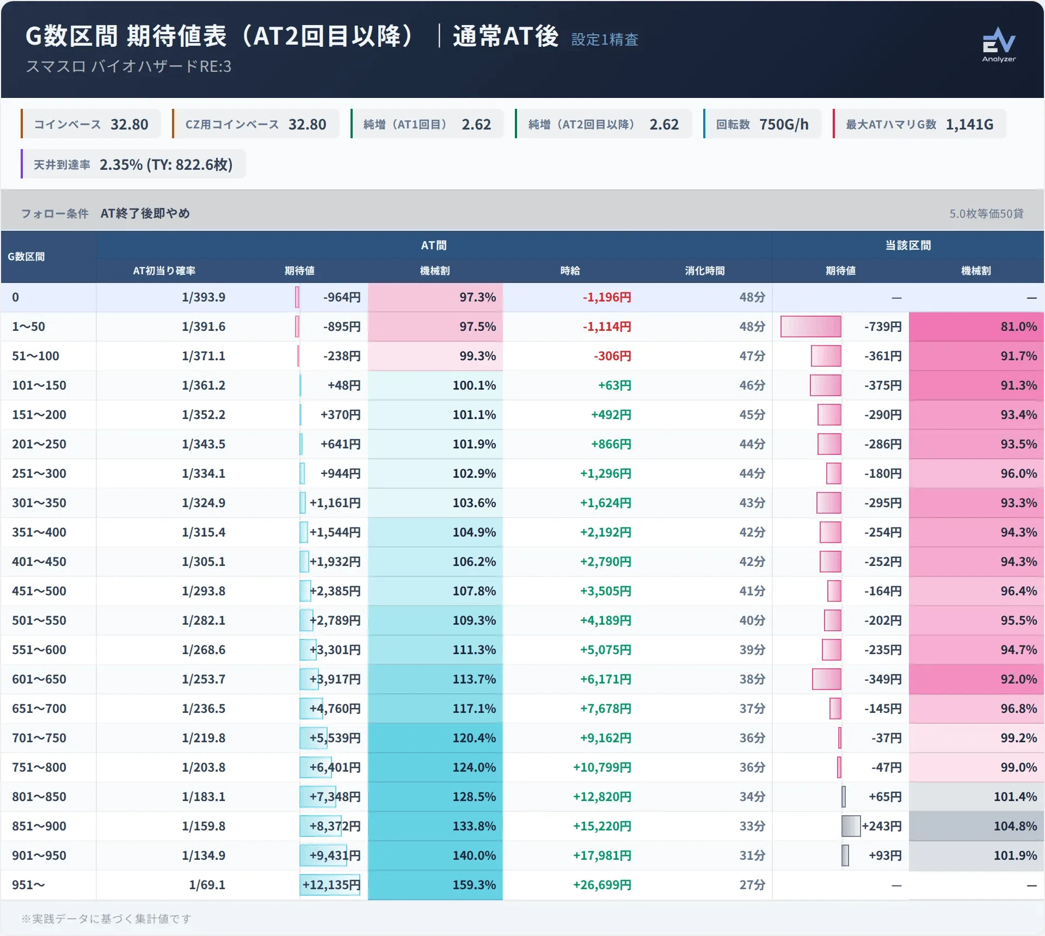Click the EV Analyzer logo icon

click(999, 45)
